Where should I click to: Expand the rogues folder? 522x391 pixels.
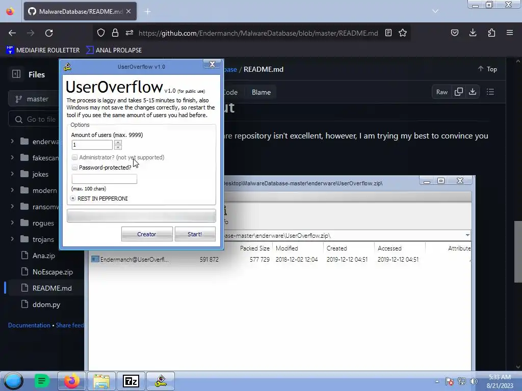tap(12, 223)
